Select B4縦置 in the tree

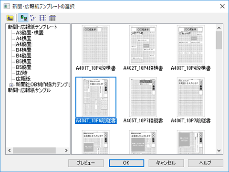[x=24, y=56]
